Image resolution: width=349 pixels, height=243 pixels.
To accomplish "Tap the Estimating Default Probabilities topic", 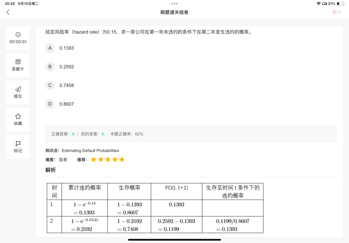I will point(90,151).
